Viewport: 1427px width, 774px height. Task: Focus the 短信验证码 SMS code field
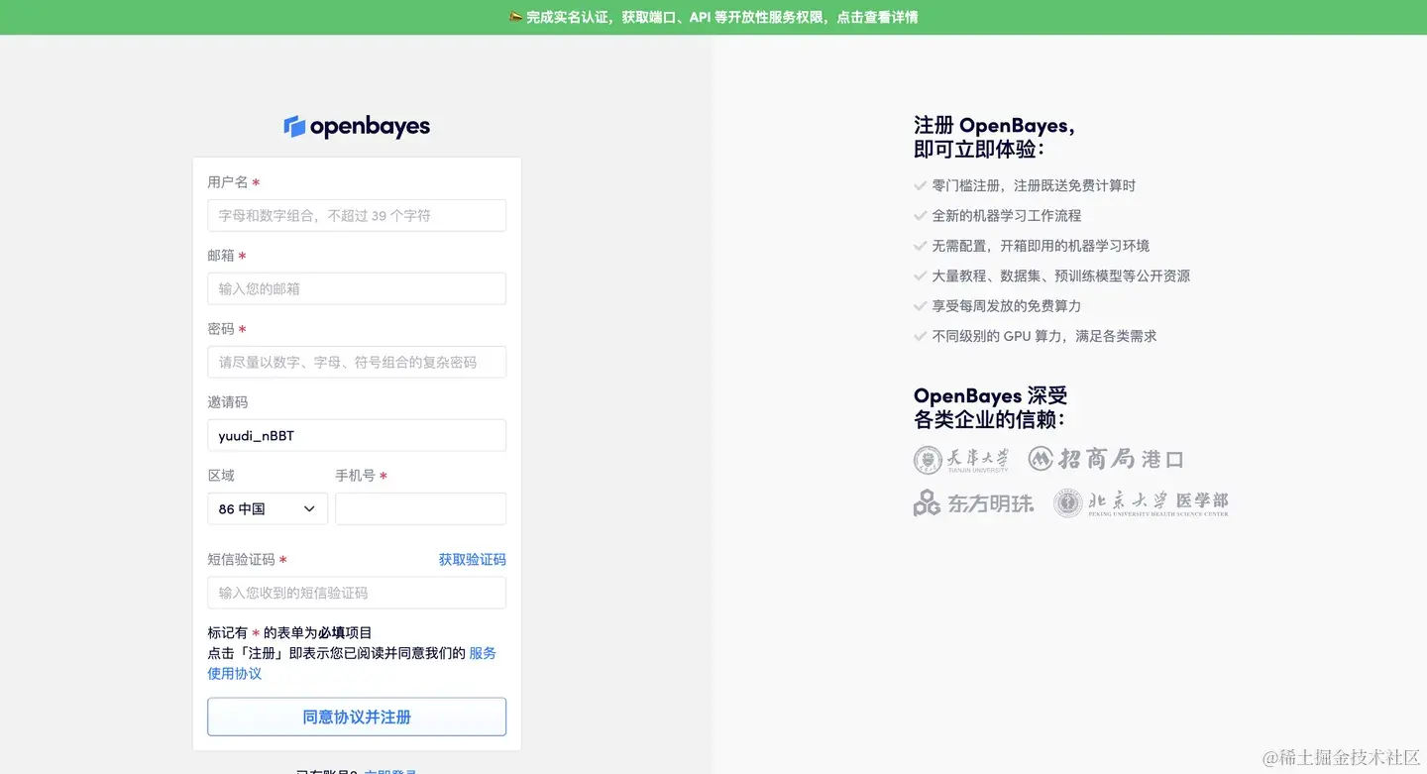pyautogui.click(x=357, y=593)
